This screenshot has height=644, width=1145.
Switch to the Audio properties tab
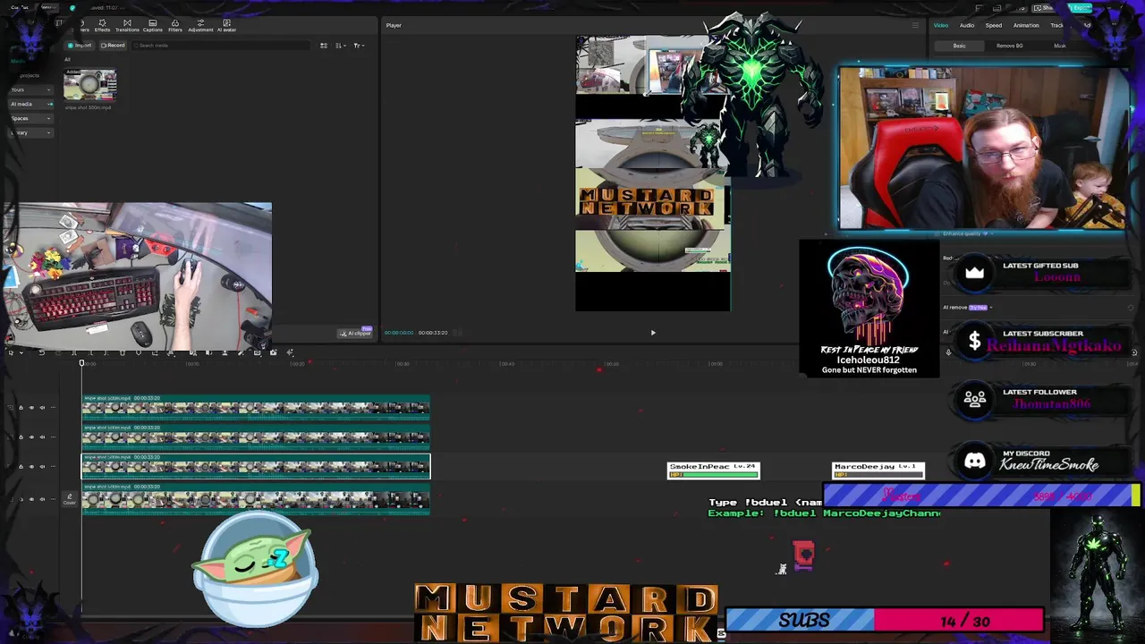[x=967, y=25]
